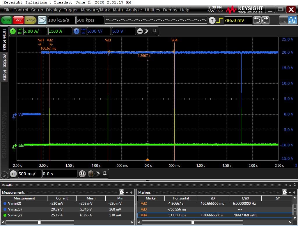This screenshot has height=226, width=298.
Task: Edit the 0.0 s horizontal position field
Action: coord(60,174)
